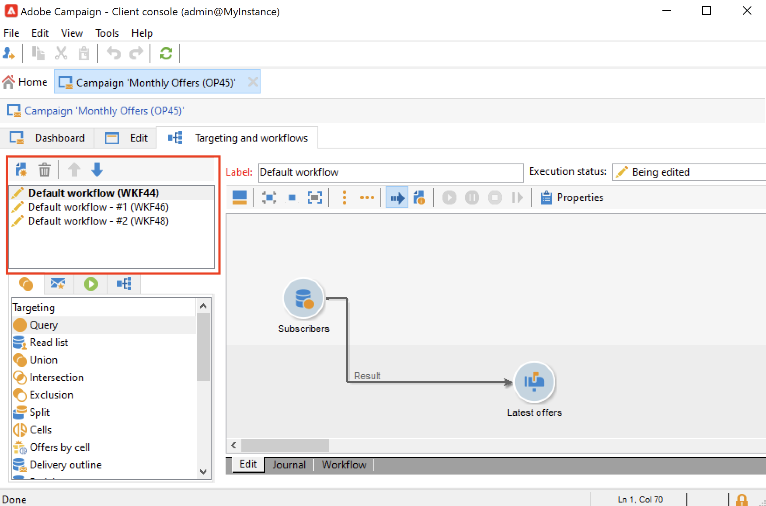Select the Union activity
Image resolution: width=766 pixels, height=506 pixels.
(104, 360)
